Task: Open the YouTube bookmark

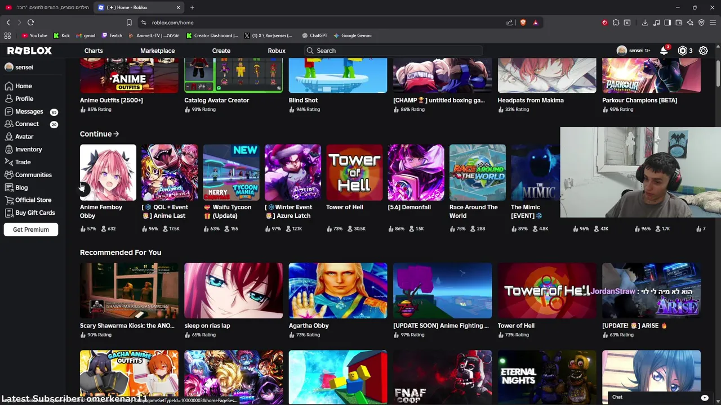Action: 34,35
